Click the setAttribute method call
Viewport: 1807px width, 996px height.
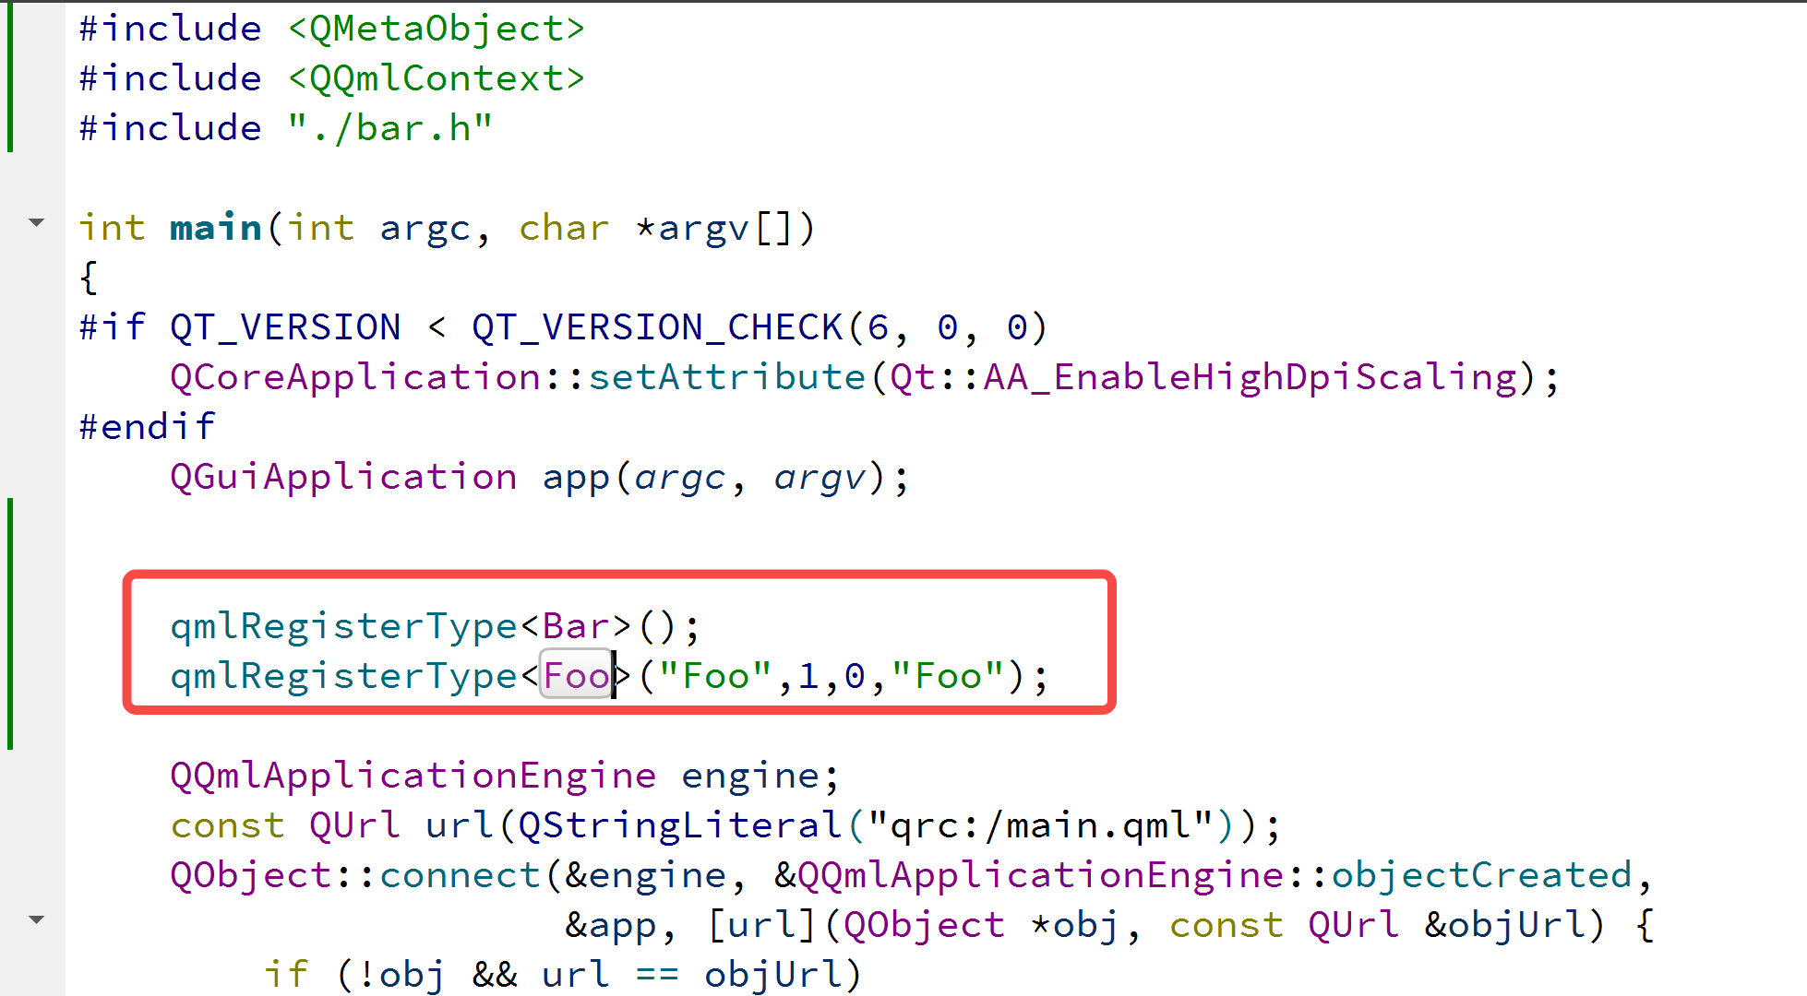726,377
